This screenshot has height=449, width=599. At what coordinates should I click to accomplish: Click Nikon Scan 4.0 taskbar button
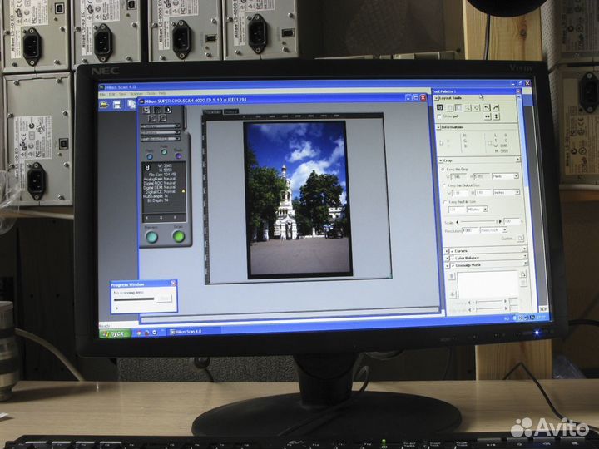coord(187,331)
